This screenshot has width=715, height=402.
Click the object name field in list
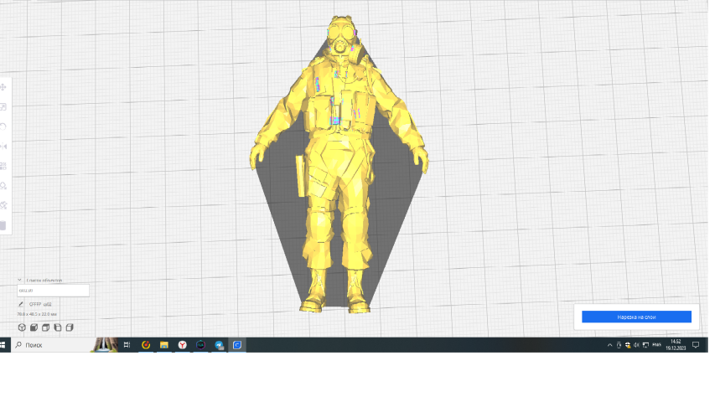tap(54, 291)
